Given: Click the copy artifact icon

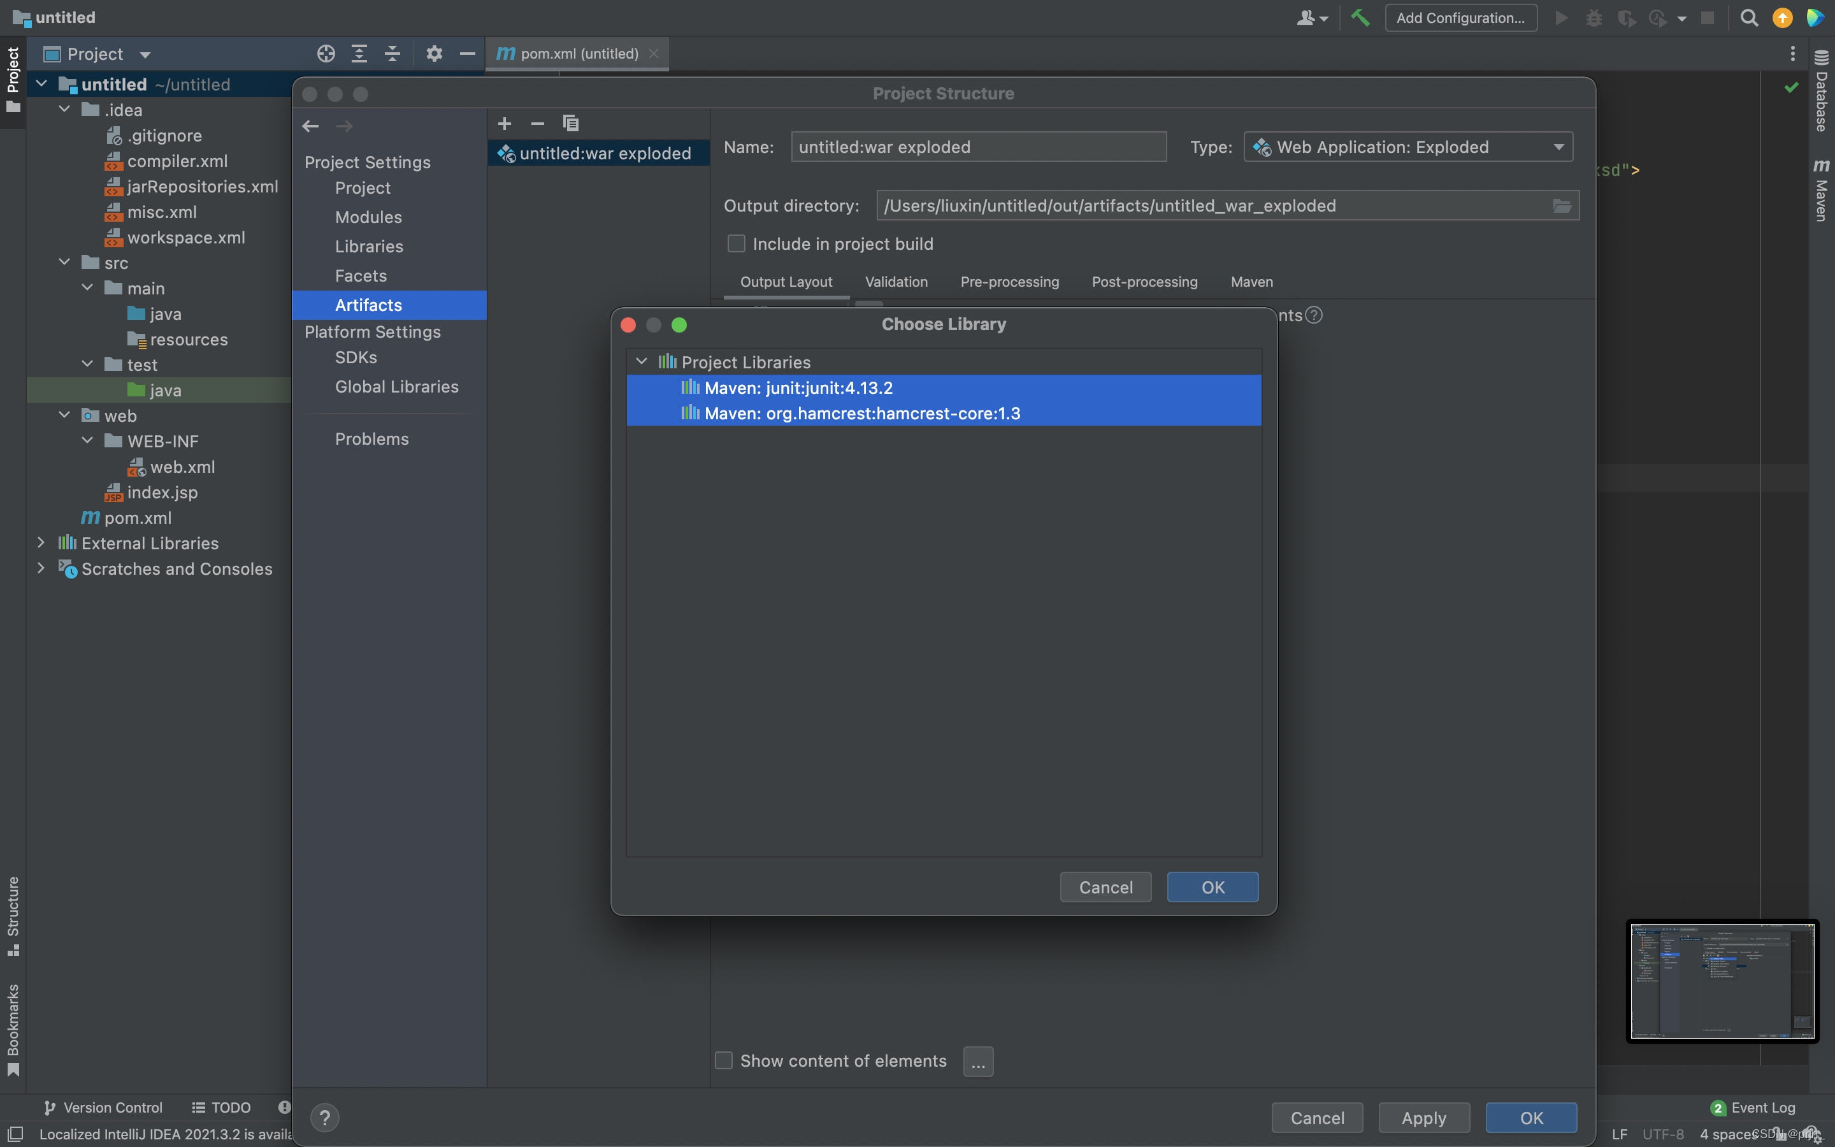Looking at the screenshot, I should pos(571,122).
